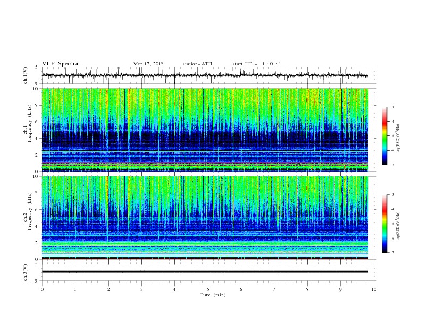Click the ch.1 spectrogram color scale bar
Screen dimensions: 421x325
[x=384, y=136]
